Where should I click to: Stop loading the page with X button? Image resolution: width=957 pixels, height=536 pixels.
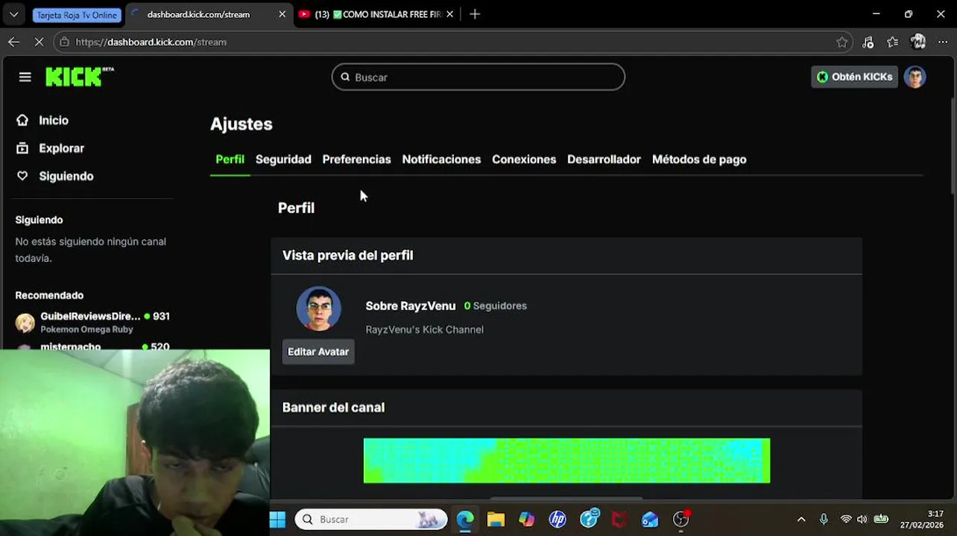click(x=39, y=42)
